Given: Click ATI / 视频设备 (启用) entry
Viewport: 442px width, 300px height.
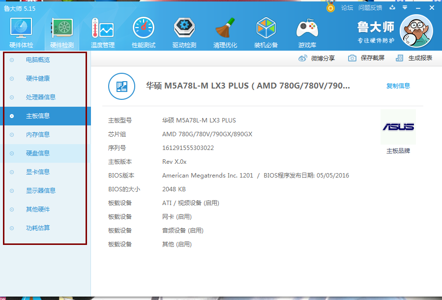Looking at the screenshot, I should coord(191,203).
